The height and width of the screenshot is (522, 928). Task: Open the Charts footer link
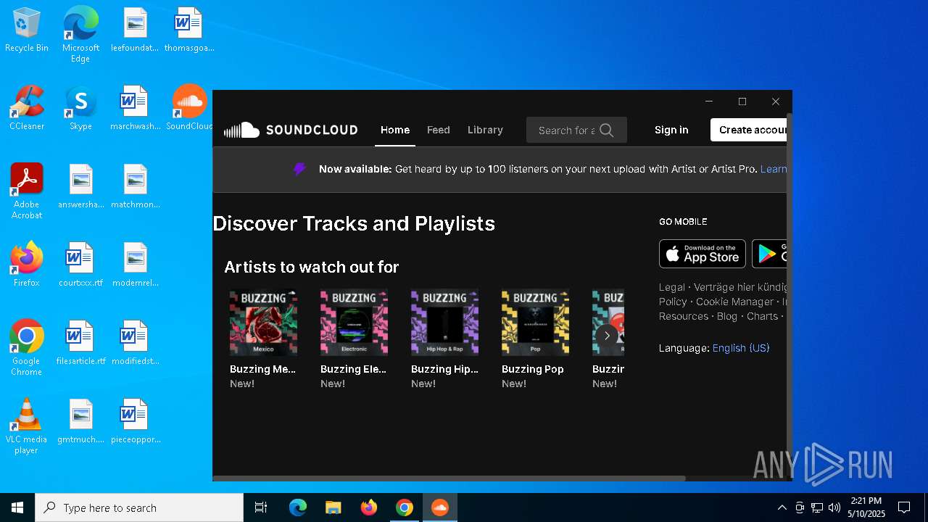[762, 316]
